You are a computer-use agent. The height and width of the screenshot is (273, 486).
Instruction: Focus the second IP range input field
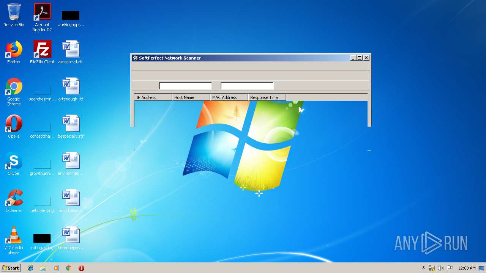[x=247, y=86]
